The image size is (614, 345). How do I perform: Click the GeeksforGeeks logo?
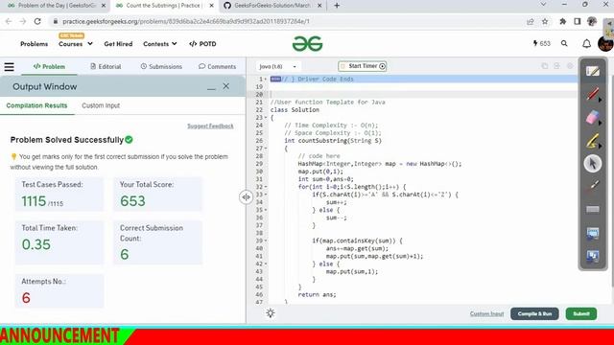click(x=307, y=44)
